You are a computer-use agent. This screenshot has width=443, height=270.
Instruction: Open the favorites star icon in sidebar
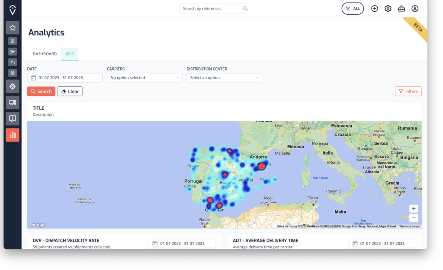[13, 28]
